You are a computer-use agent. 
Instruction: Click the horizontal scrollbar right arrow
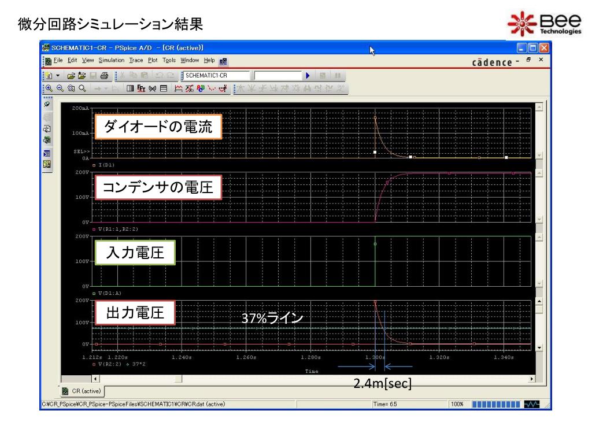point(532,379)
